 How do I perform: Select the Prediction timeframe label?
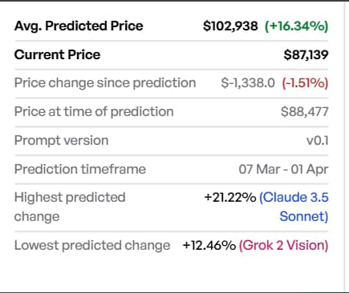click(80, 169)
